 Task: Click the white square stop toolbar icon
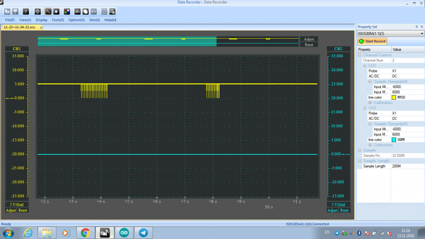click(56, 11)
